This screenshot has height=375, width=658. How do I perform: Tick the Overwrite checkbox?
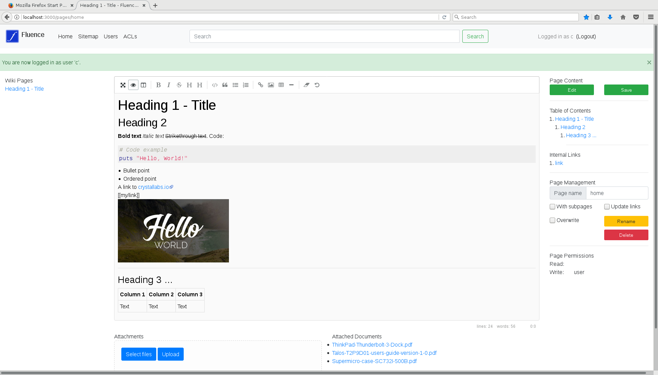pos(552,220)
